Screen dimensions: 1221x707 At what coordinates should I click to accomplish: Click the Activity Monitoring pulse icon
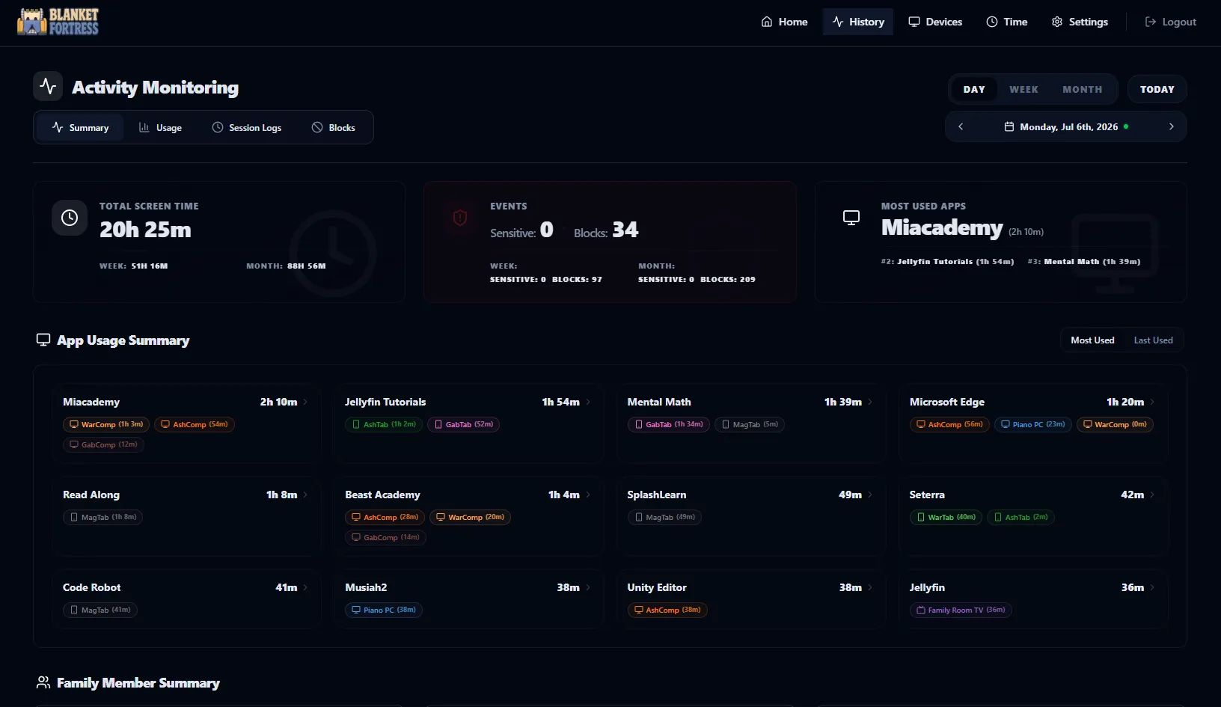48,86
